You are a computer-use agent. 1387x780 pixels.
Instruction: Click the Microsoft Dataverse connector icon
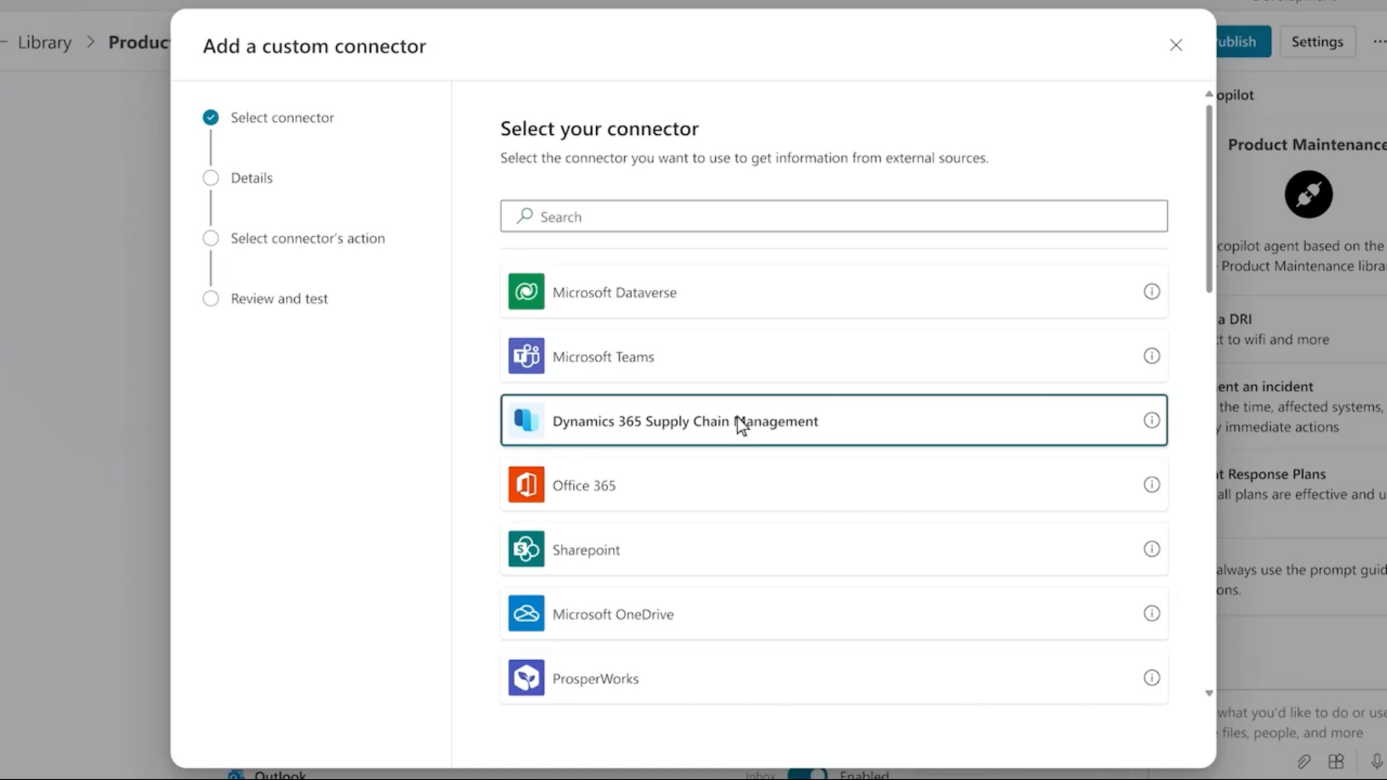pyautogui.click(x=526, y=292)
